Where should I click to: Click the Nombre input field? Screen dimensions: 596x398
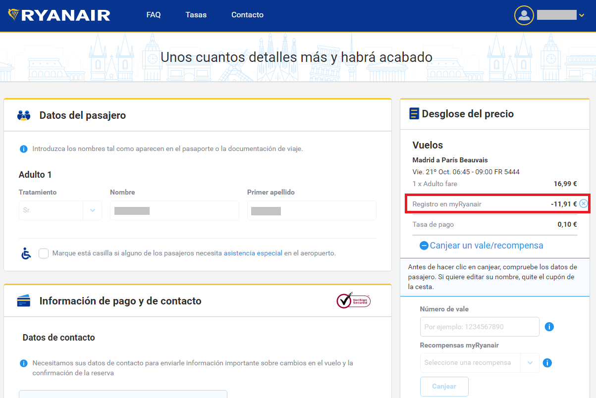(x=174, y=210)
